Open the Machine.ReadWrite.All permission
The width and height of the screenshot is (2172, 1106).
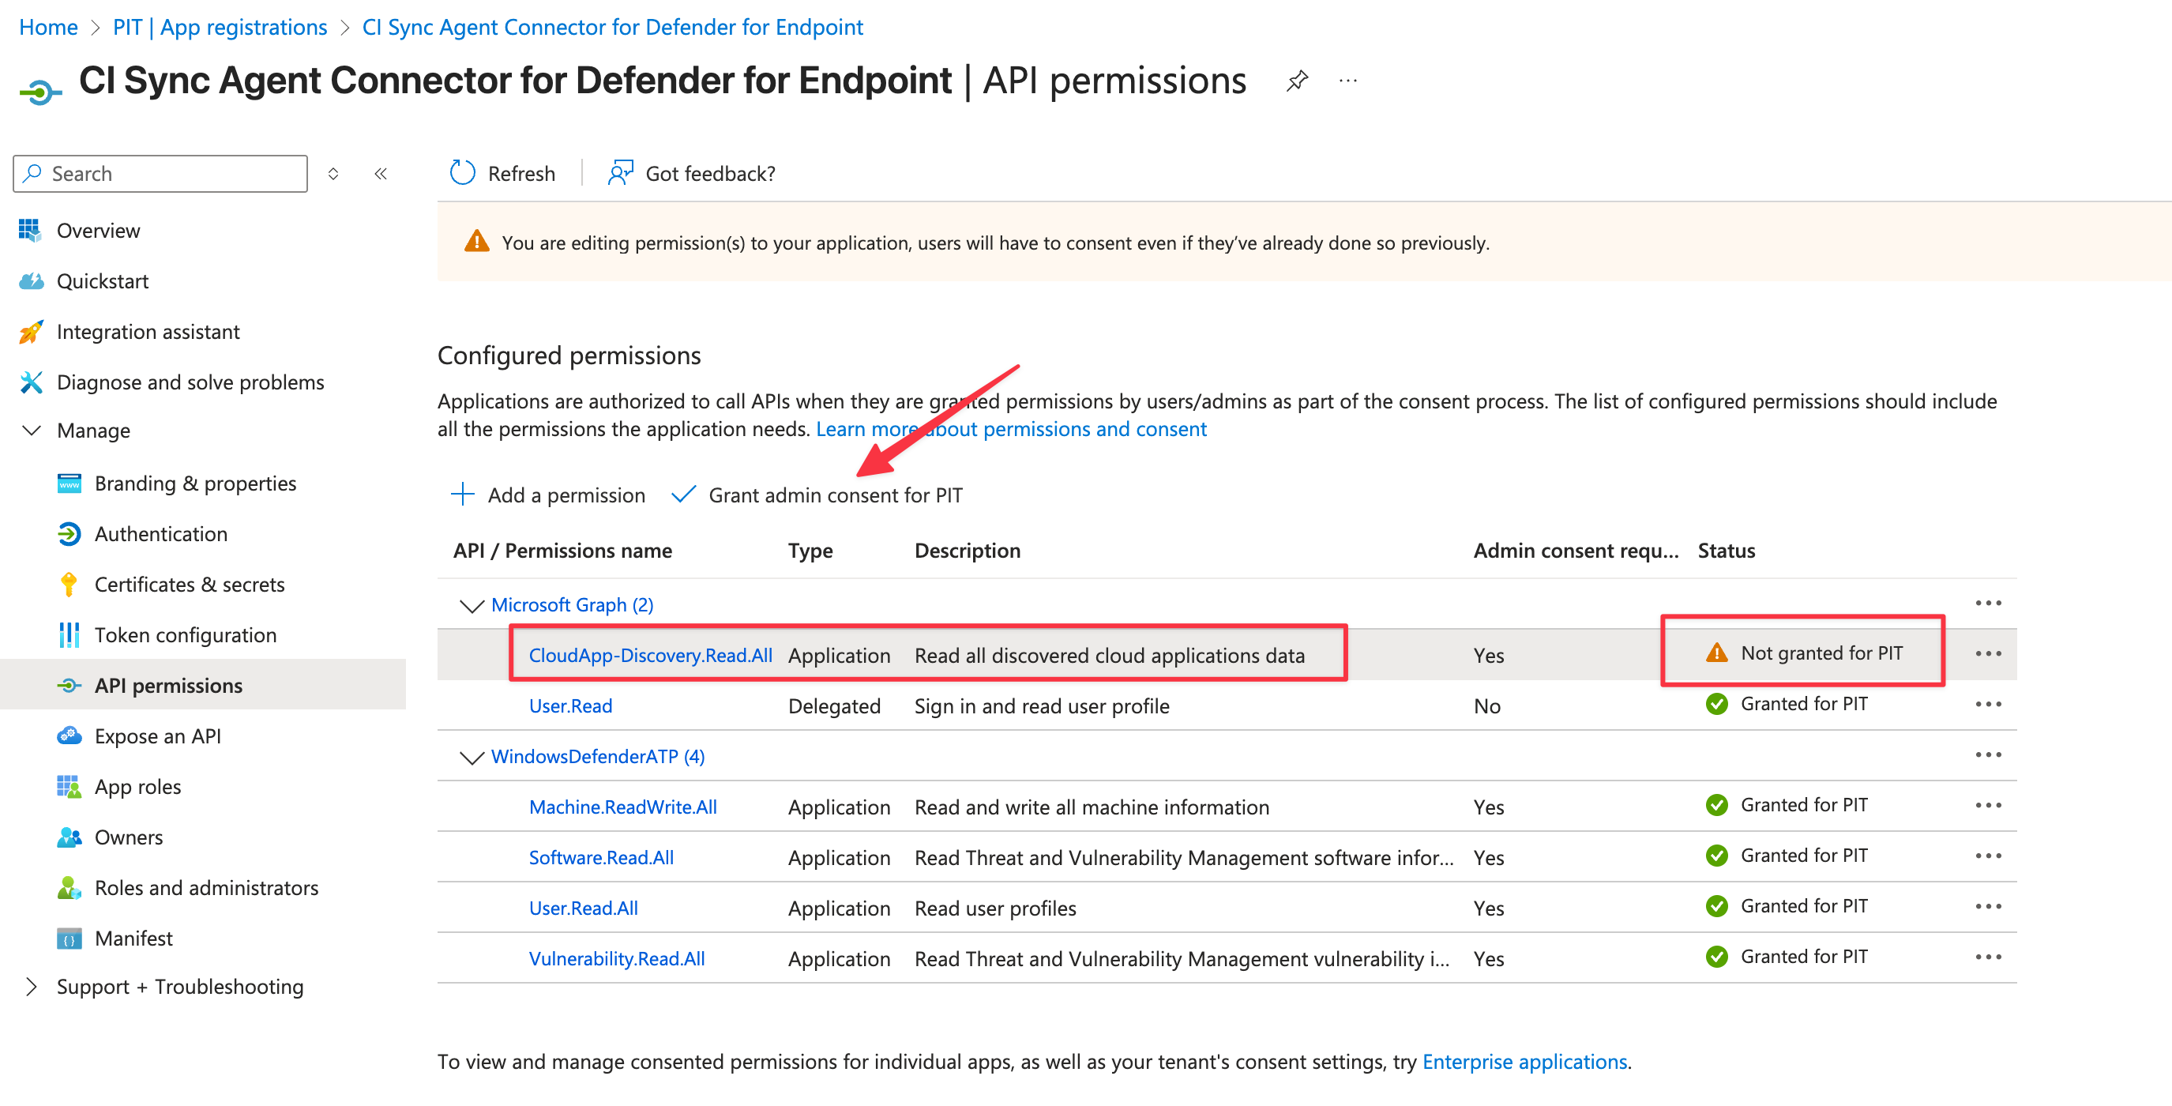(x=623, y=807)
